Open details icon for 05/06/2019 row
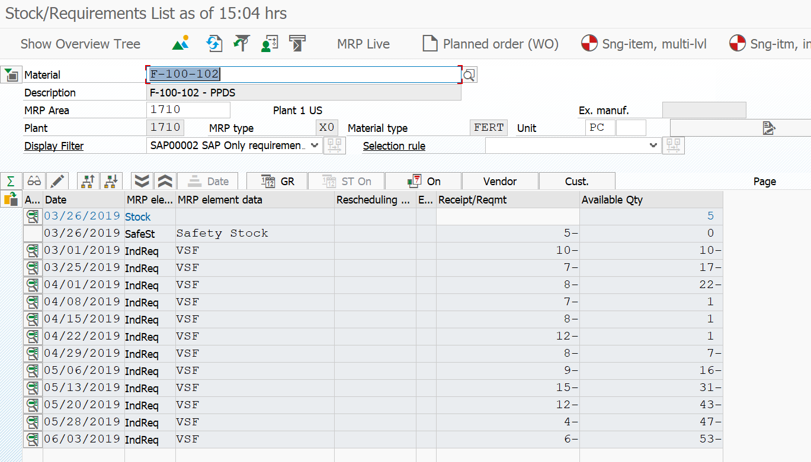The width and height of the screenshot is (811, 462). pyautogui.click(x=33, y=371)
